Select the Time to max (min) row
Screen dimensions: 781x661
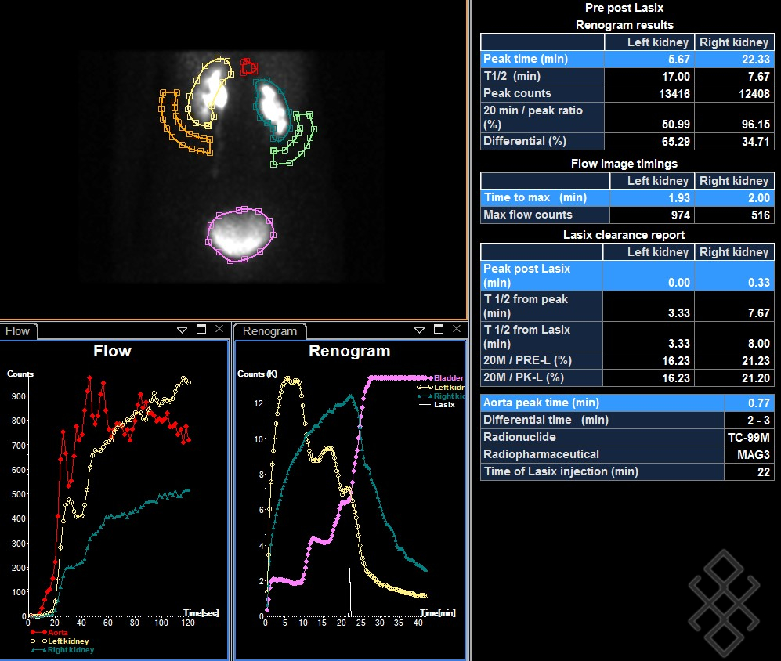(x=542, y=198)
